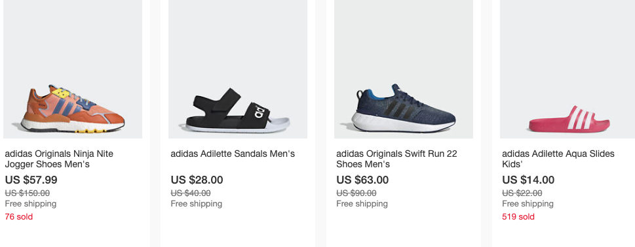Viewport: 635px width, 247px height.
Task: Open the black Adilette Sandals product image
Action: (238, 69)
